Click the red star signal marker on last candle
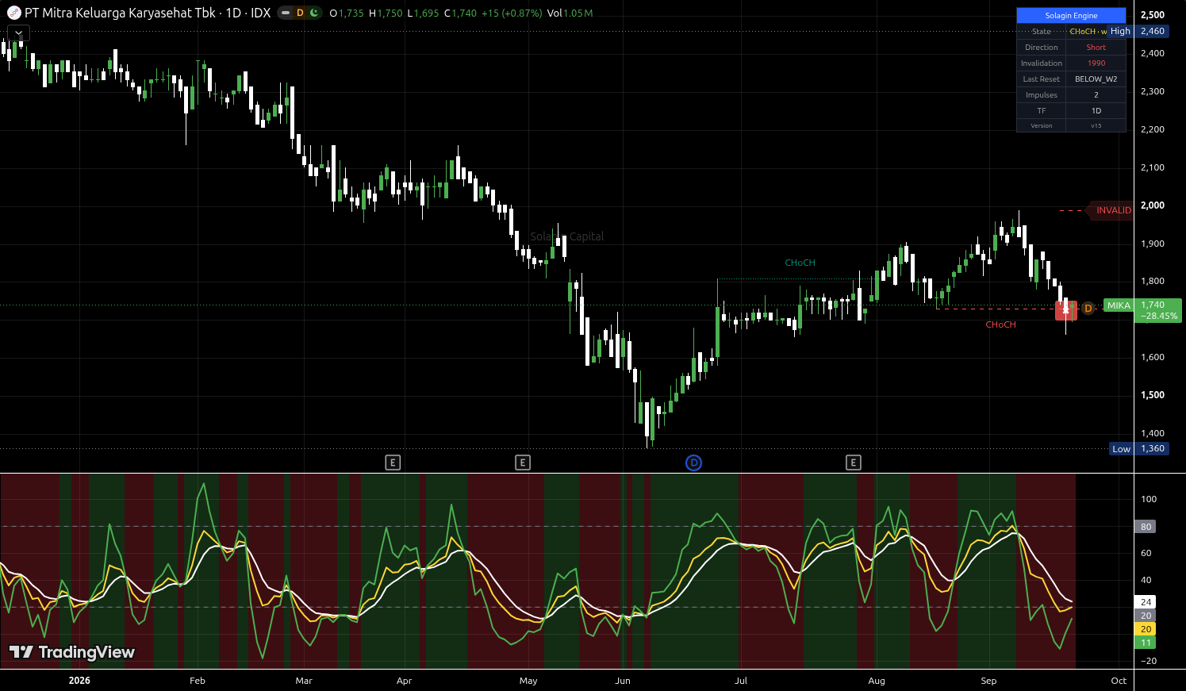This screenshot has height=691, width=1186. (1065, 311)
